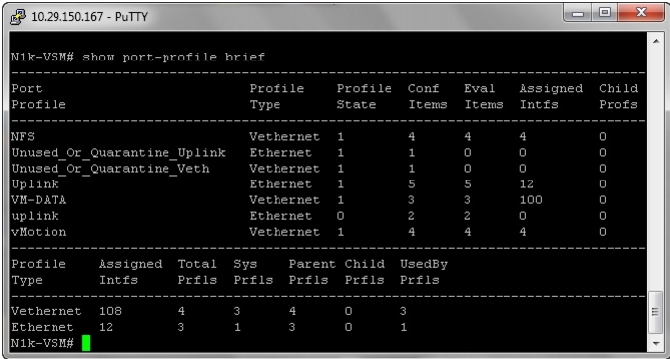
Task: Click the vertical scrollbar thumb
Action: [656, 312]
